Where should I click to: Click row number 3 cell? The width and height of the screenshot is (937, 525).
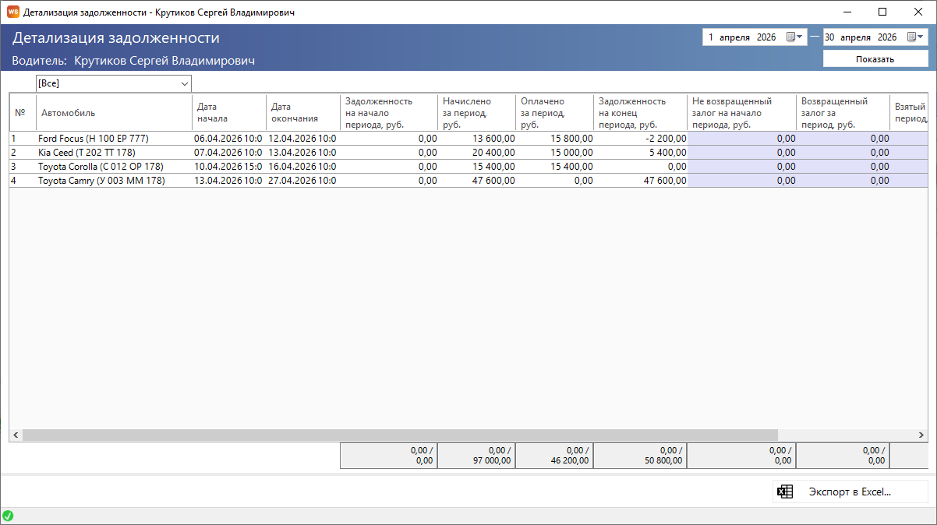coord(23,166)
